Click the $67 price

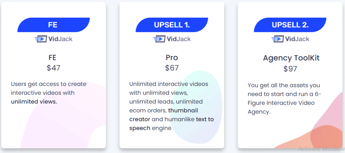[172, 68]
